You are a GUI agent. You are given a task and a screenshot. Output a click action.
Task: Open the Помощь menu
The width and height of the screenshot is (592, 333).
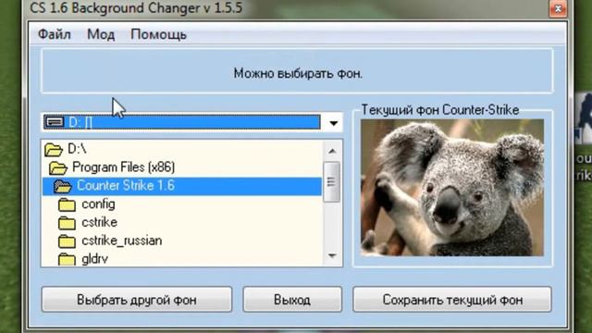tap(158, 34)
